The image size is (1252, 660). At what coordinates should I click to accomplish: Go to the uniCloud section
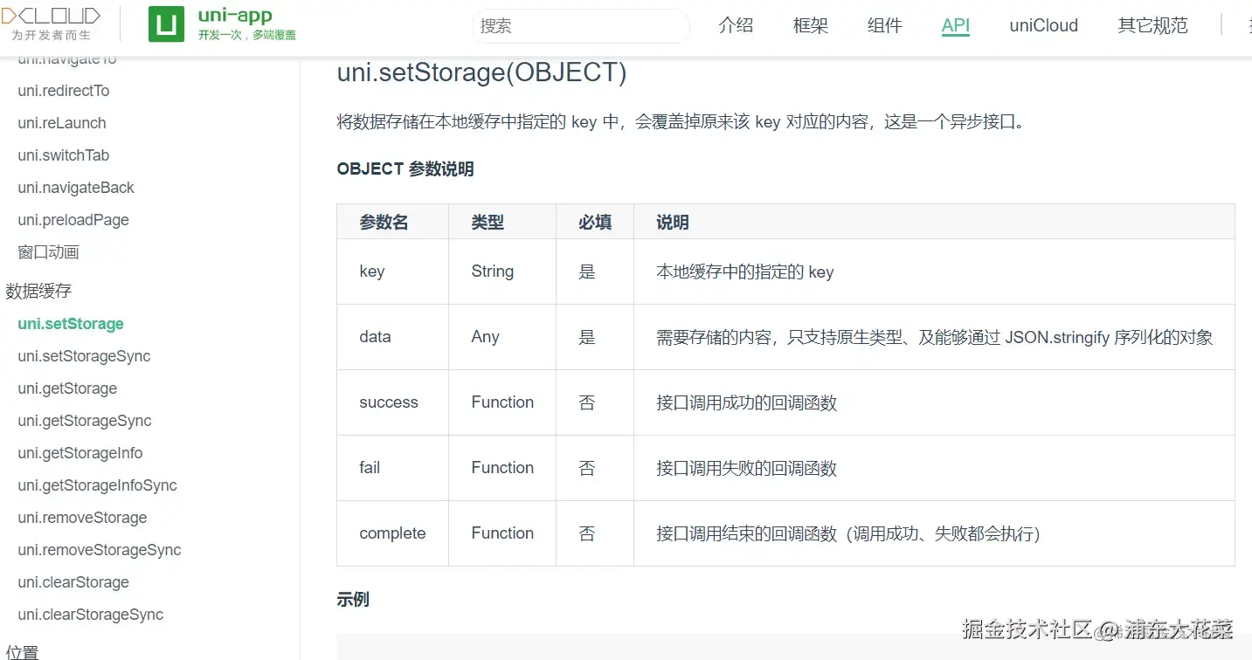(x=1043, y=25)
